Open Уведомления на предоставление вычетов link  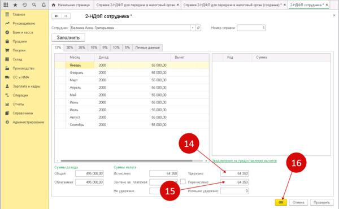[x=245, y=160]
